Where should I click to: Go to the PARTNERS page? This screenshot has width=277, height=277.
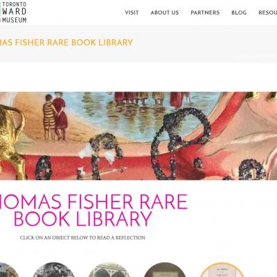click(205, 12)
